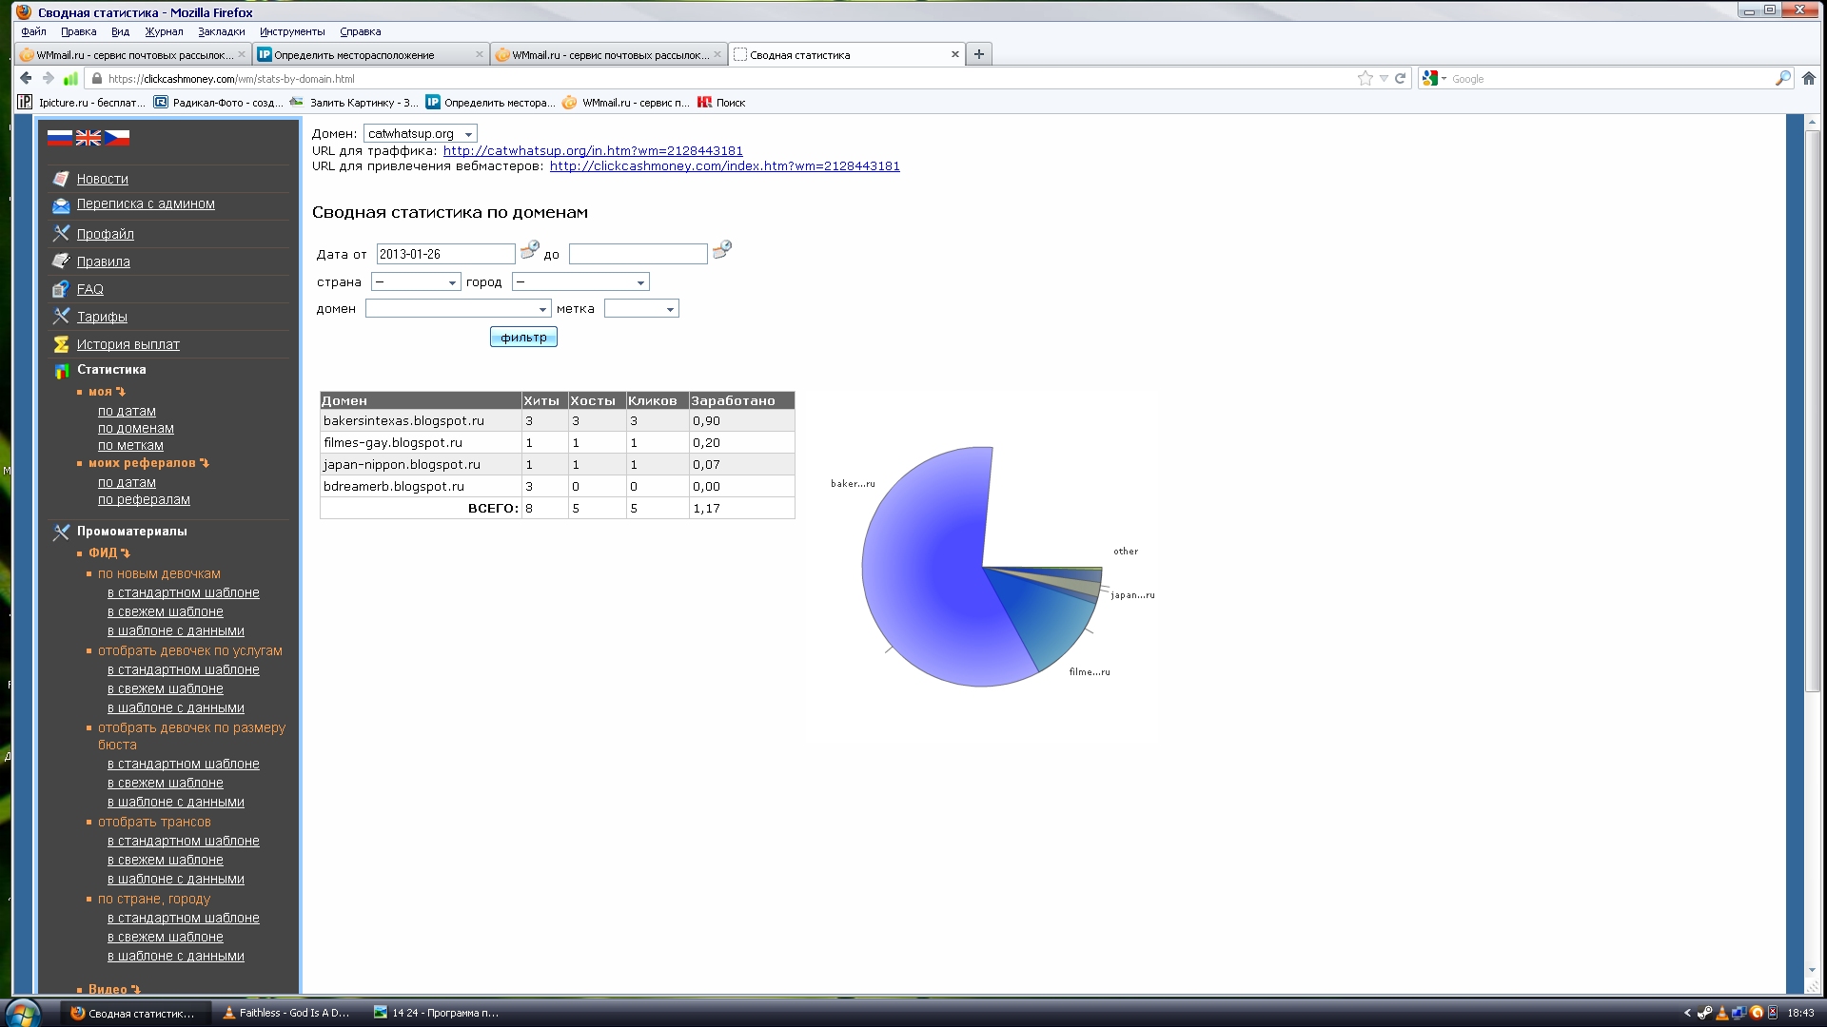
Task: Click the browser back arrow
Action: (x=26, y=79)
